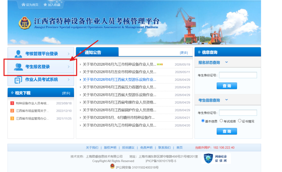Click 查询 button under 报名状态查询
Image resolution: width=282 pixels, height=172 pixels.
click(227, 86)
